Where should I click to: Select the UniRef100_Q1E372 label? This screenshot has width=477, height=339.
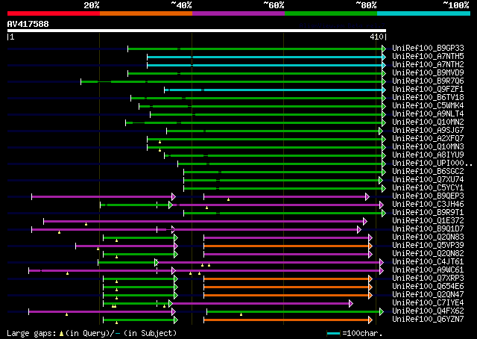coord(428,221)
